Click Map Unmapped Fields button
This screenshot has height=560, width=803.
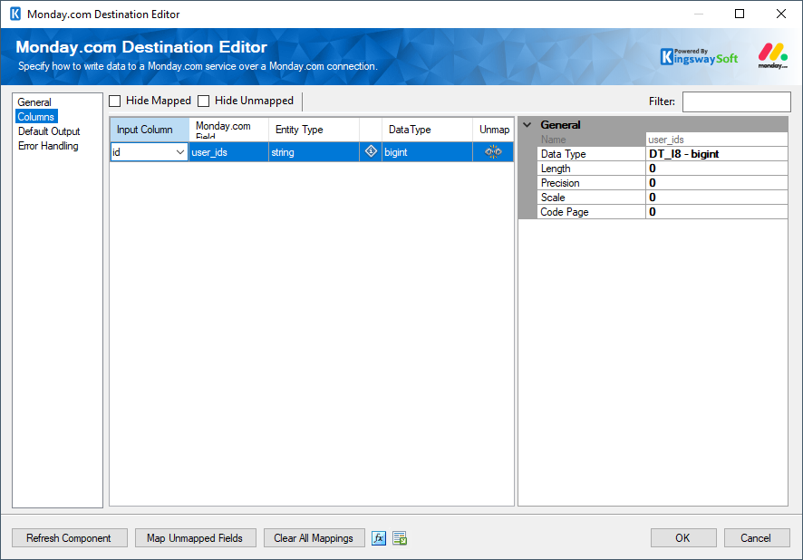point(195,538)
